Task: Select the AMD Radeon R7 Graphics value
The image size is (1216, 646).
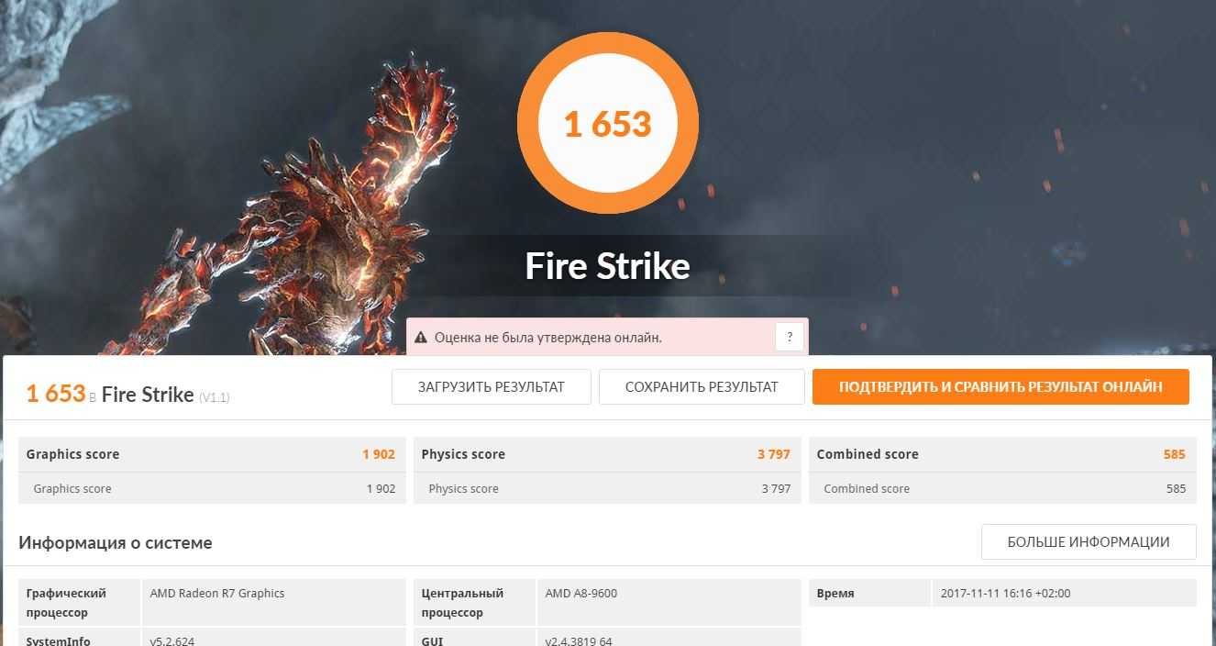Action: click(x=217, y=594)
